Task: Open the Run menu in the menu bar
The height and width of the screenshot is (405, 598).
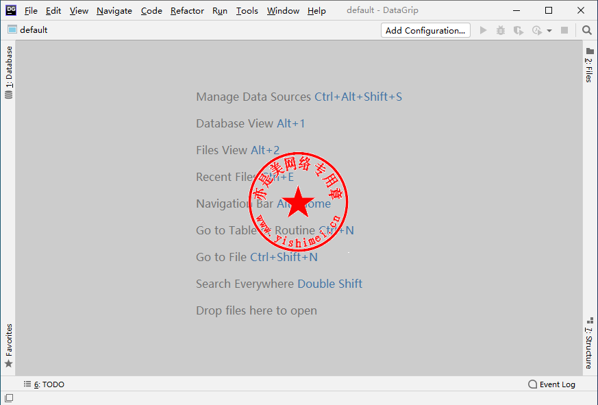Action: pyautogui.click(x=220, y=11)
